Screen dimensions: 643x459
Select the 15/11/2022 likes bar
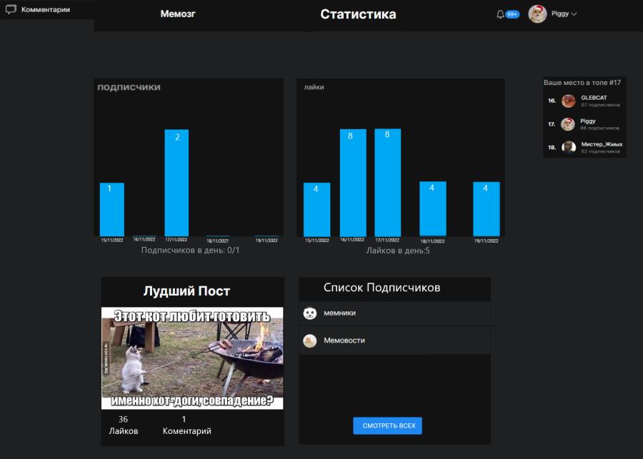pyautogui.click(x=316, y=209)
